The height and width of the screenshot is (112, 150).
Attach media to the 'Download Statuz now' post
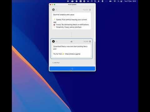pos(72,41)
